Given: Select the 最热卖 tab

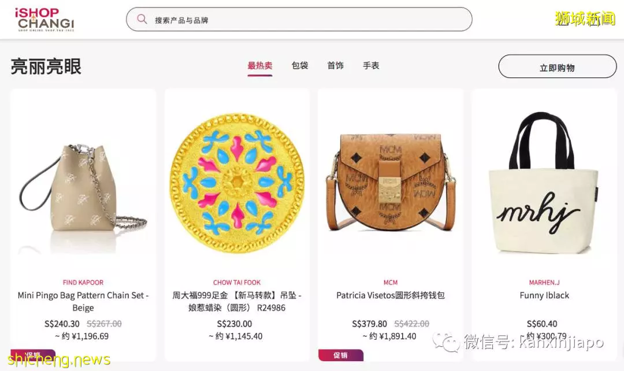Looking at the screenshot, I should 260,66.
